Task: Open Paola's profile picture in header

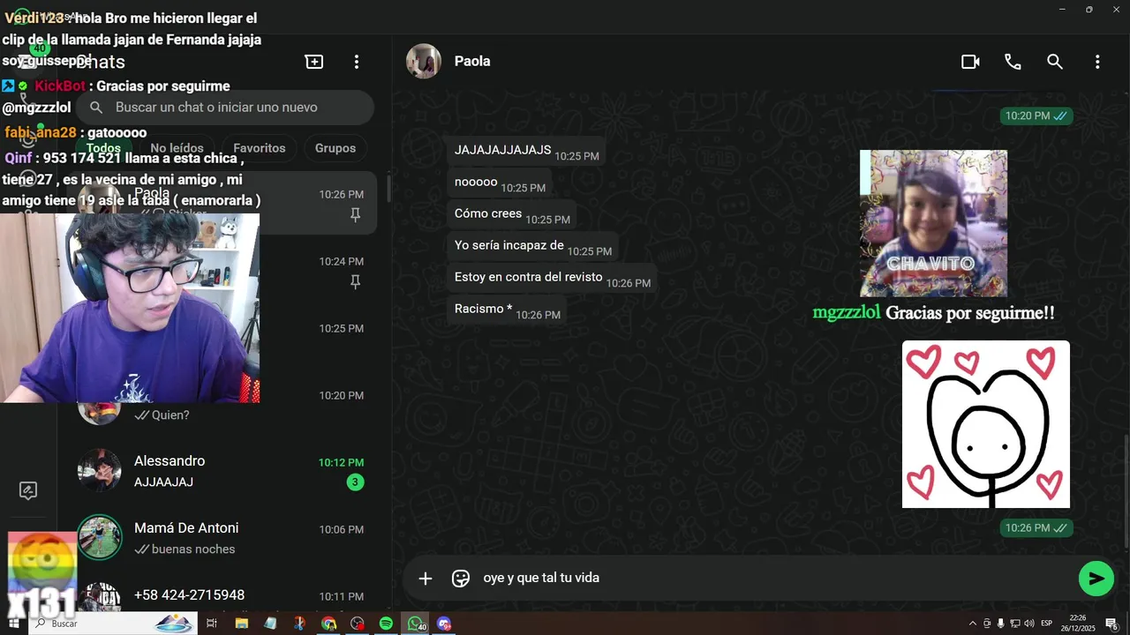Action: [x=424, y=62]
